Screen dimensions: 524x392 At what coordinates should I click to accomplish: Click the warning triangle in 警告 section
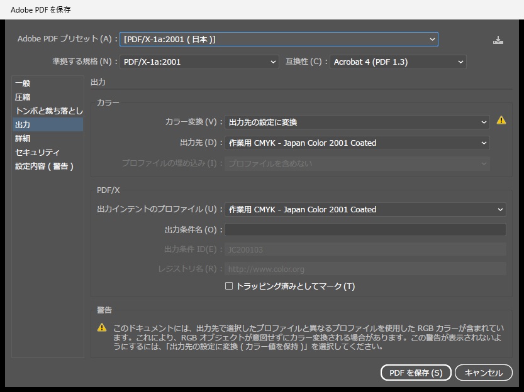point(102,327)
